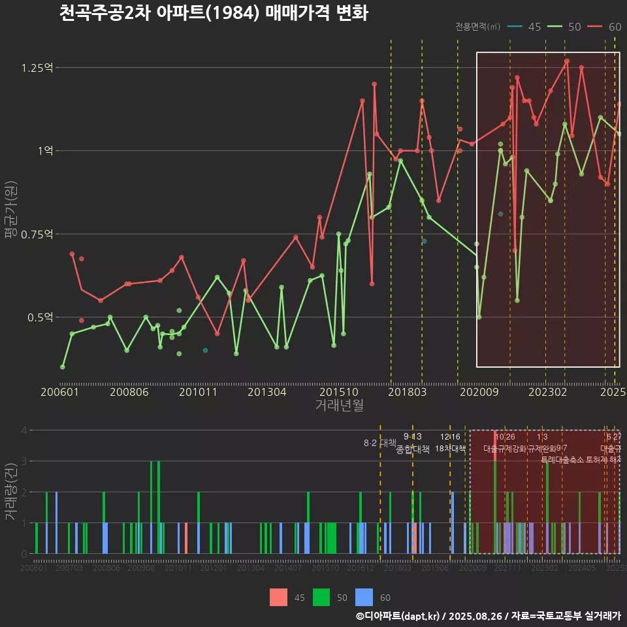
Task: Click the '201612' label on volume chart
Action: 361,568
